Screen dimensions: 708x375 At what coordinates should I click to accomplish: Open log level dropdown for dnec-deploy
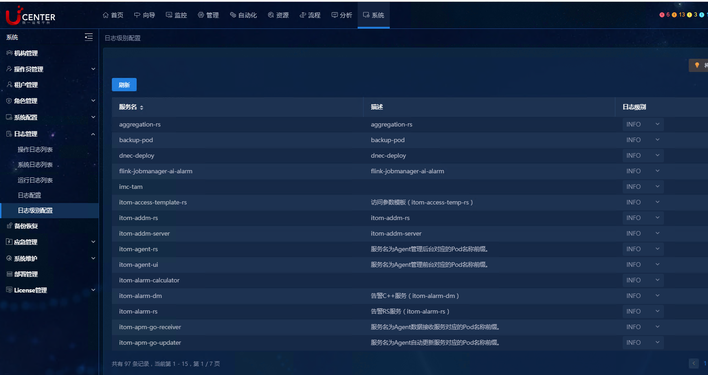pos(643,155)
